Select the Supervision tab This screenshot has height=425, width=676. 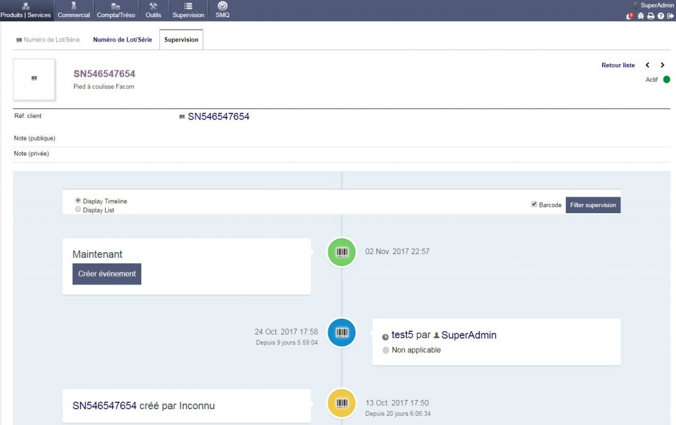[181, 40]
